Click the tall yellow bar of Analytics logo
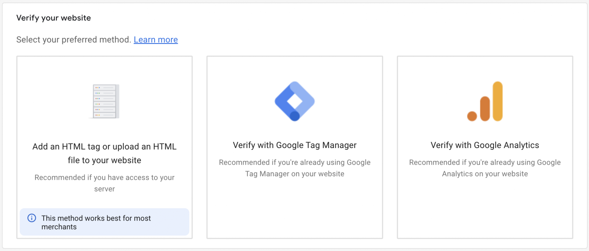Screen dimensions: 589x251 498,101
